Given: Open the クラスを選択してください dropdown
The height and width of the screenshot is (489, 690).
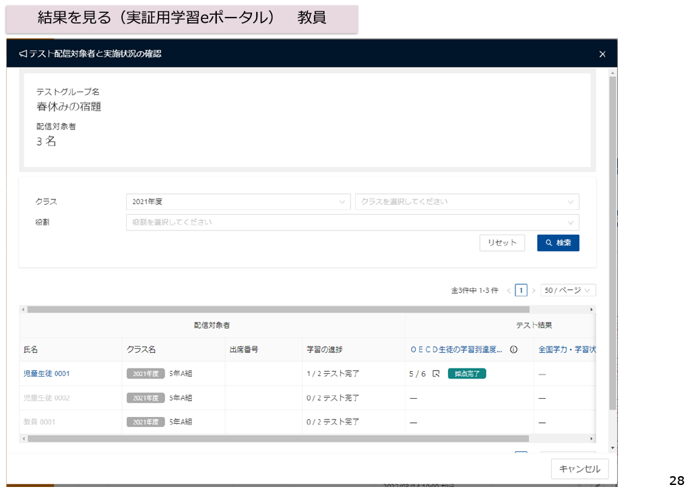Looking at the screenshot, I should [467, 202].
